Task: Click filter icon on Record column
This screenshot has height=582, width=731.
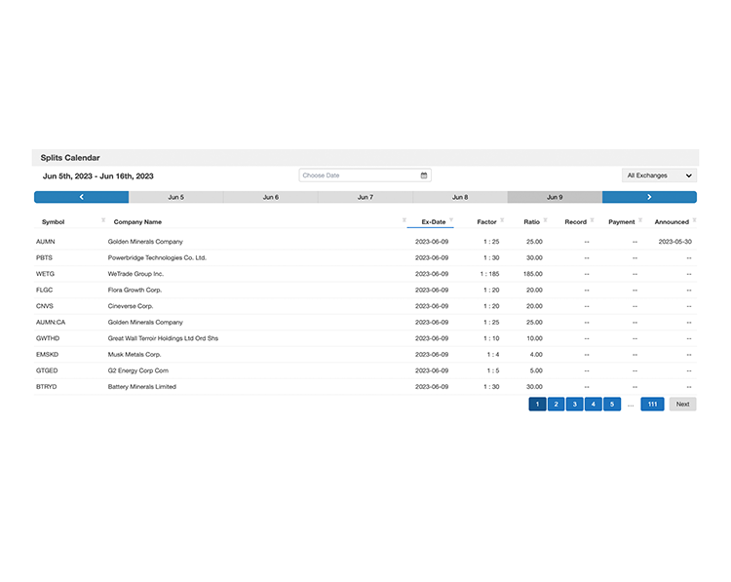Action: coord(592,221)
